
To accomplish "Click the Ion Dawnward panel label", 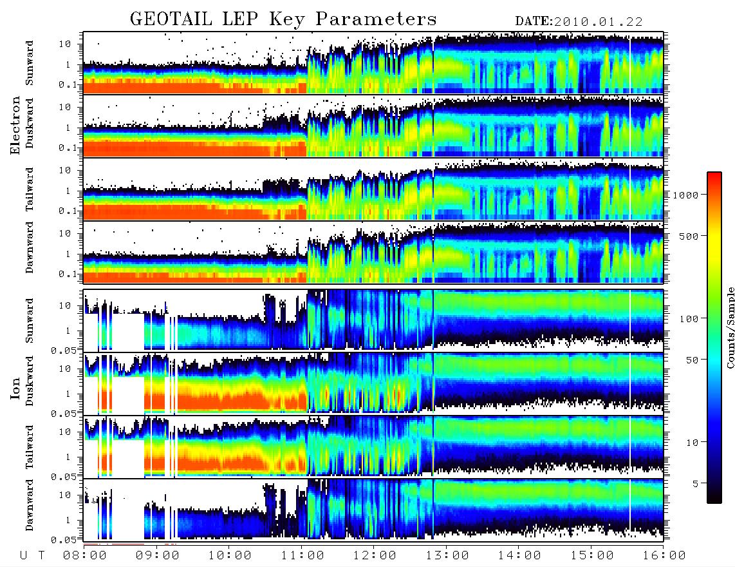I will click(30, 505).
